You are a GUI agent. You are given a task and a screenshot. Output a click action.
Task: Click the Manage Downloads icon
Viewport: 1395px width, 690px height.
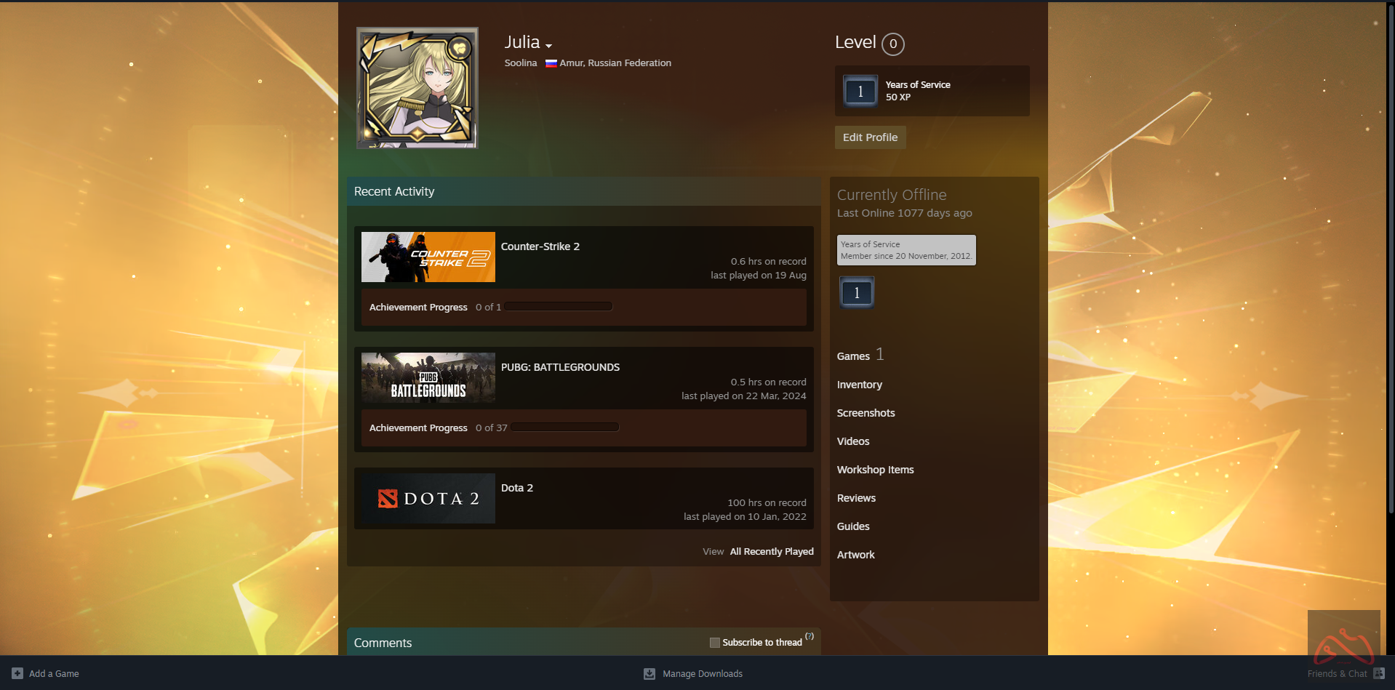pos(649,674)
